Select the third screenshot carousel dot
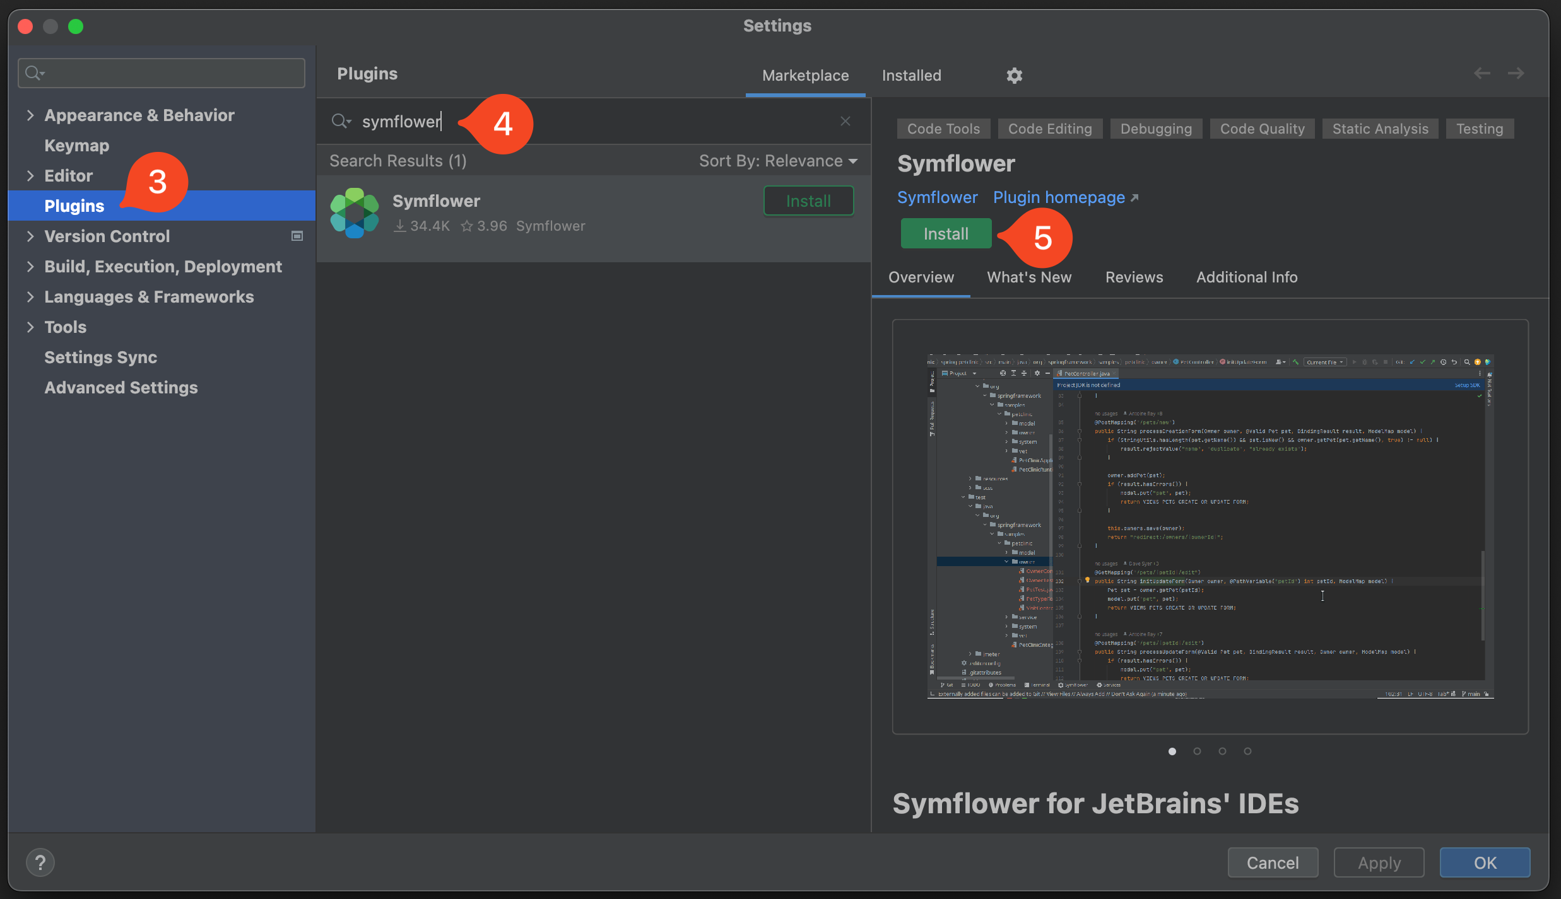The image size is (1561, 899). pos(1222,751)
